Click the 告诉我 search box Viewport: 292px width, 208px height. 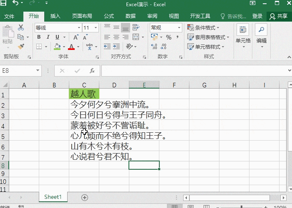234,16
